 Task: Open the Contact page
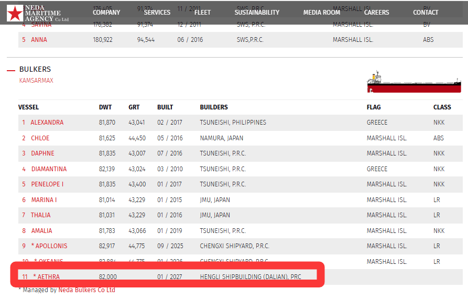(426, 13)
